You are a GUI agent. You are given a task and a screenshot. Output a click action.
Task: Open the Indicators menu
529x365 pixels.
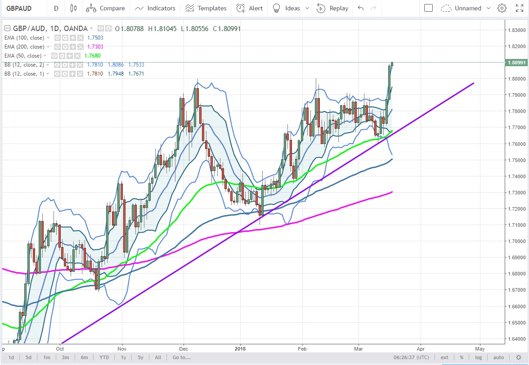(x=155, y=8)
